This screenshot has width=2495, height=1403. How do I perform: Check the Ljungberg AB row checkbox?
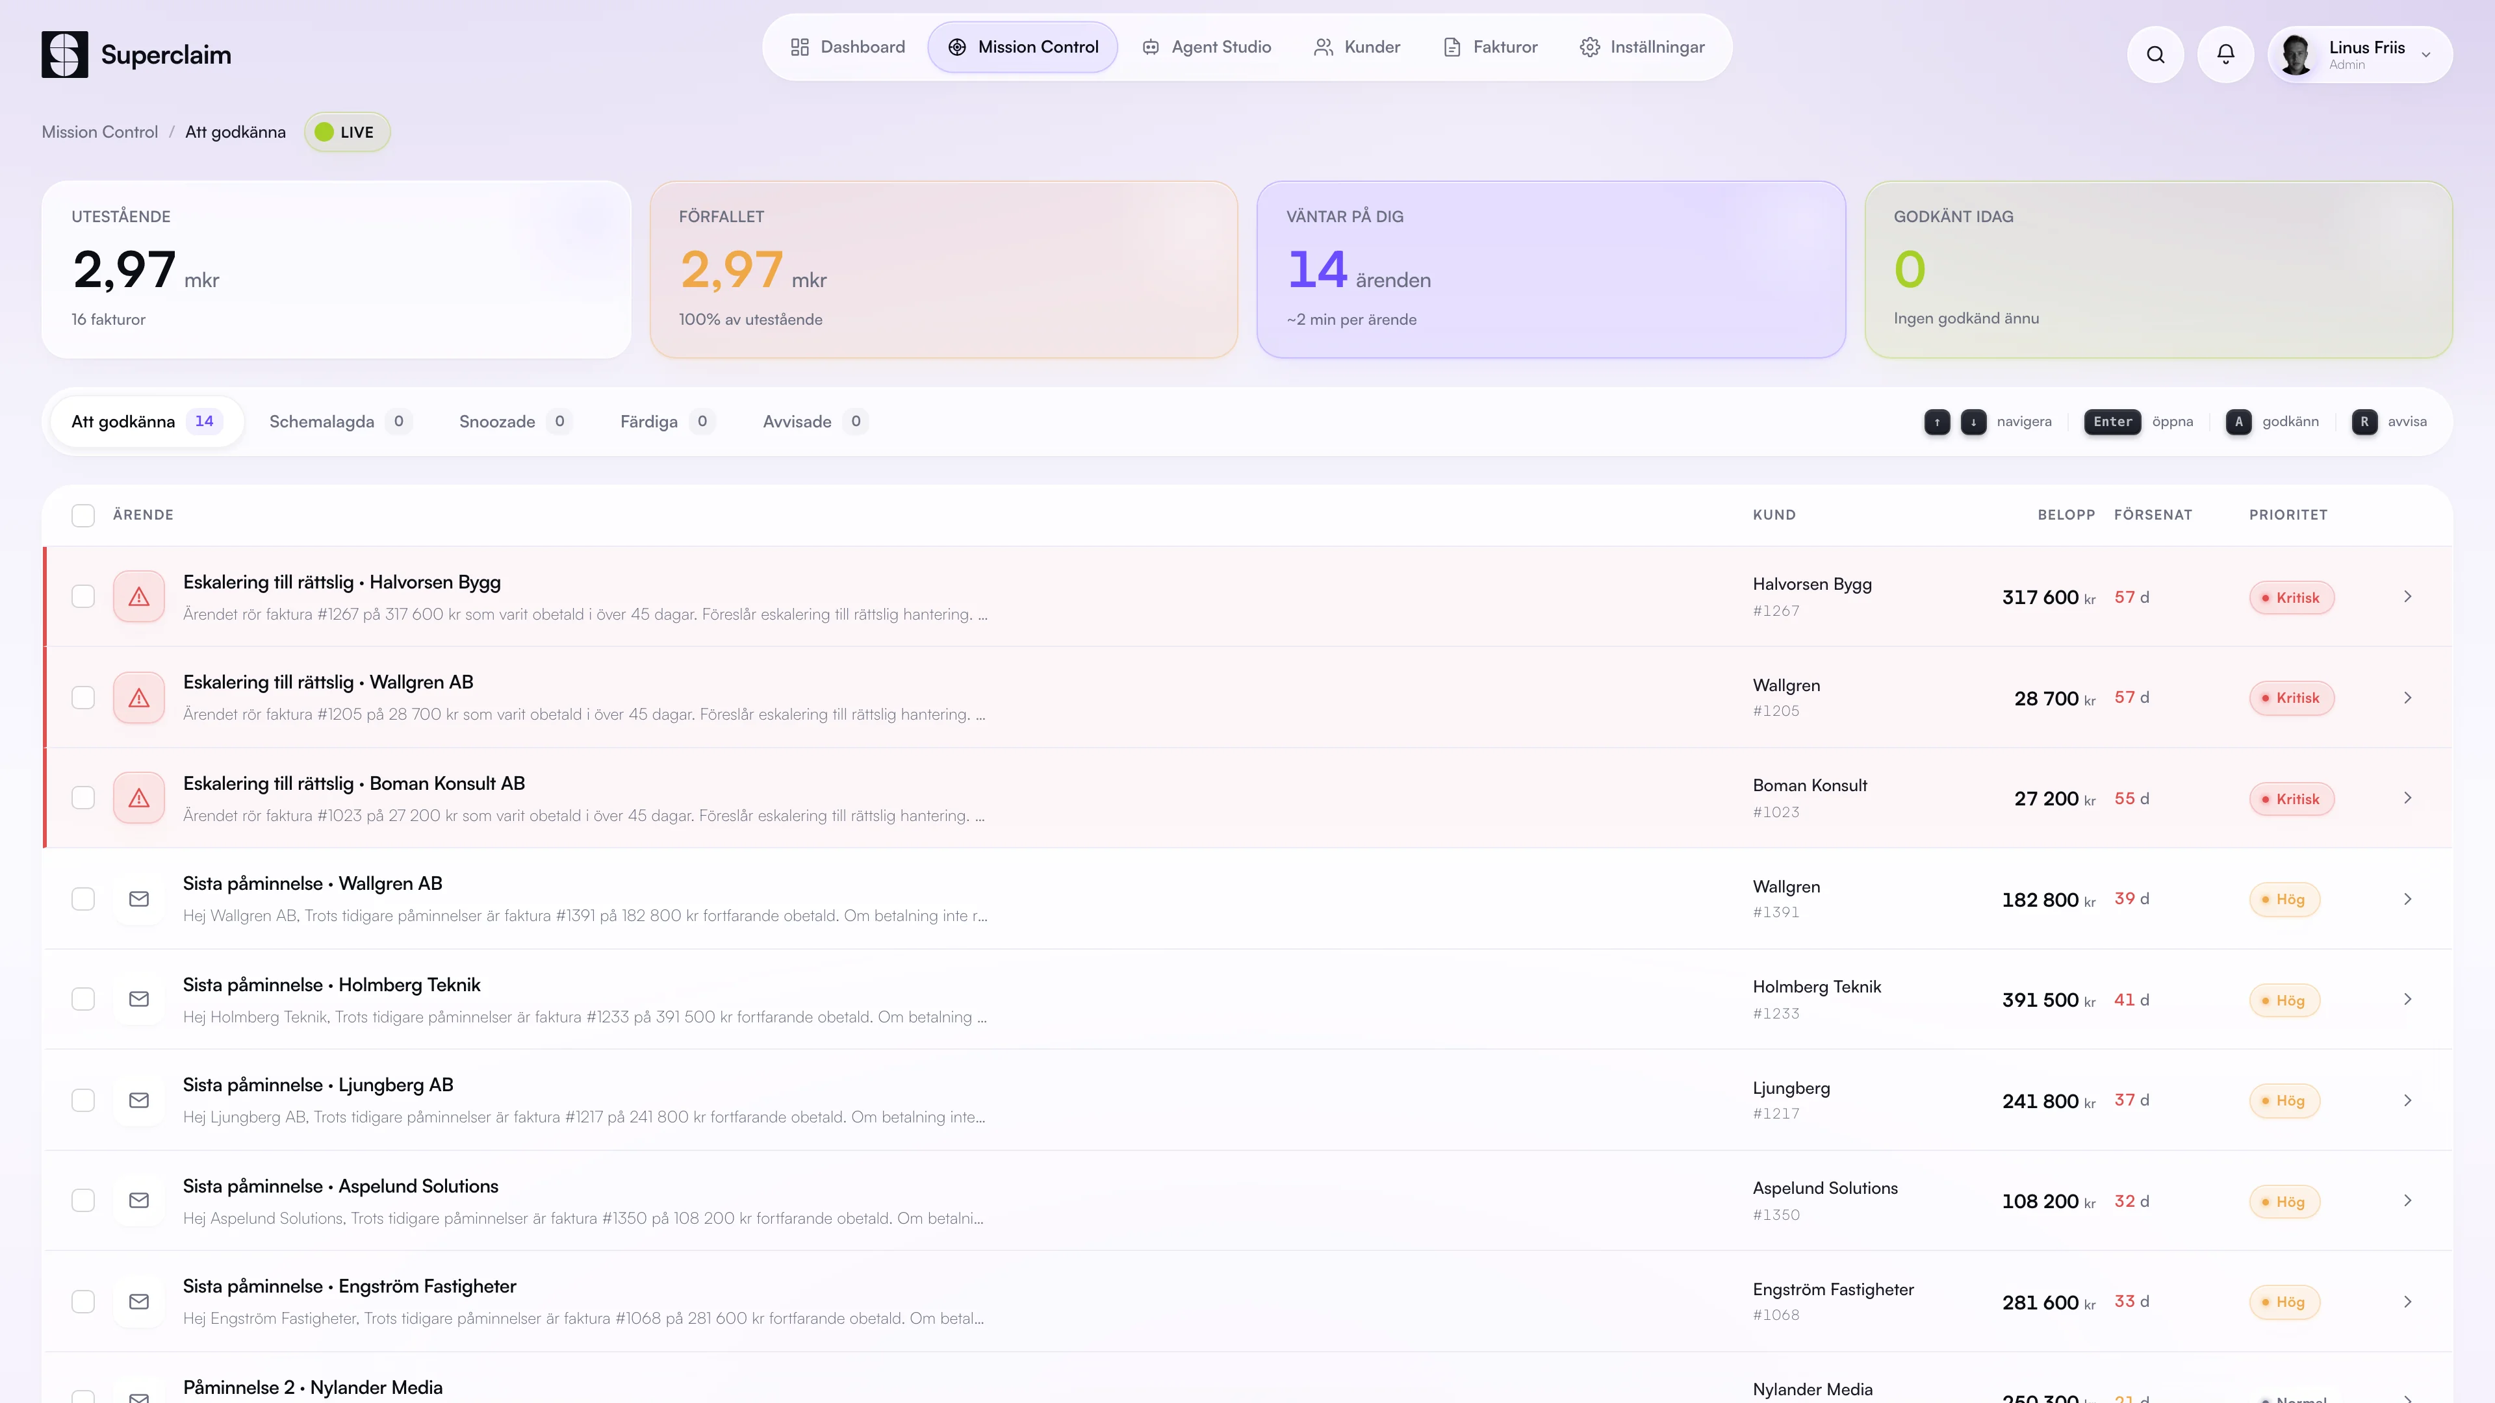click(83, 1100)
